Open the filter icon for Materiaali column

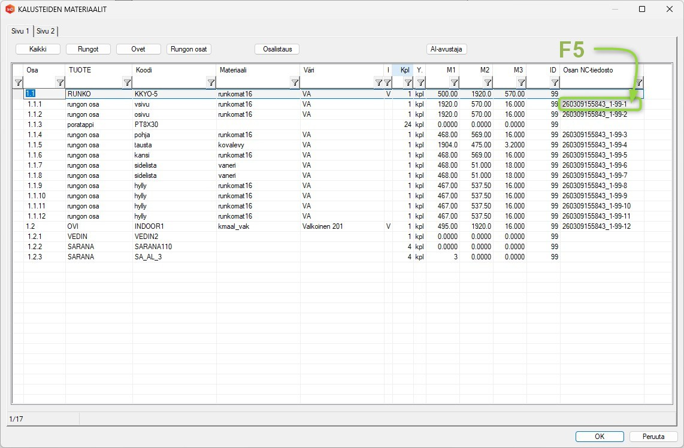[x=295, y=83]
